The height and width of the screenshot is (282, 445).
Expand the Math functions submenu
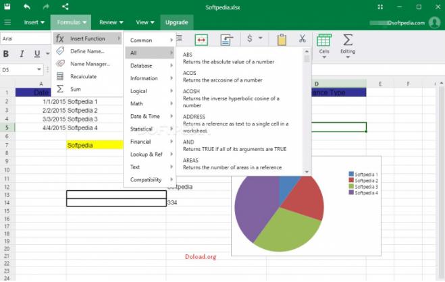(x=149, y=103)
